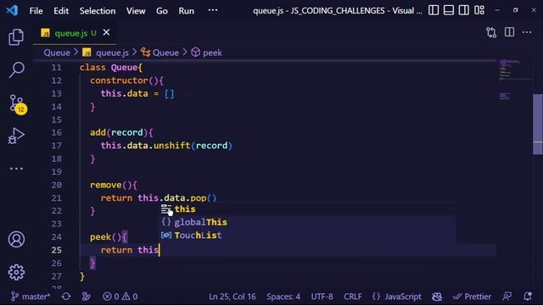Click the master branch status item

[31, 297]
